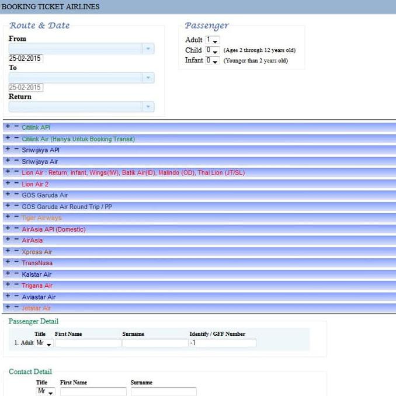Expand the Citilink API row plus icon
The height and width of the screenshot is (396, 396).
point(7,126)
